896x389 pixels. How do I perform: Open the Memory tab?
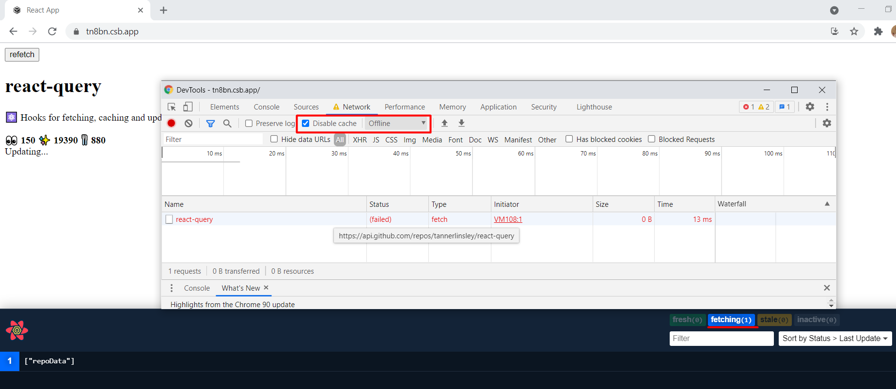point(453,107)
